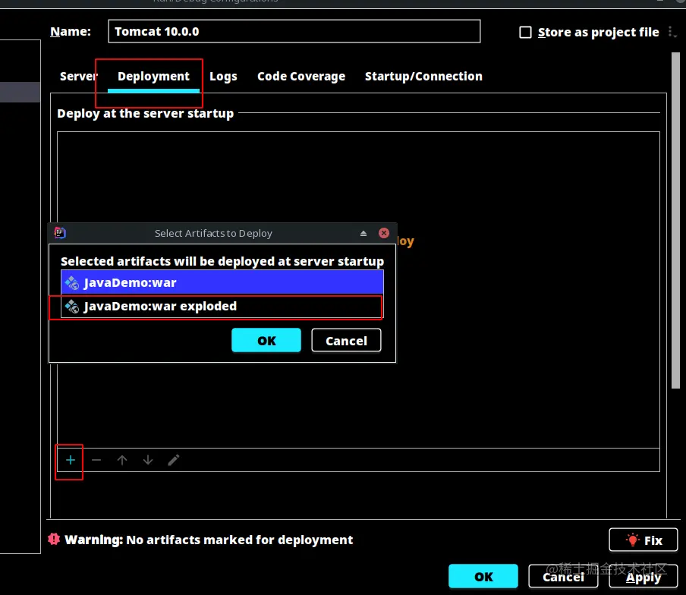Select the JavaDemo:war artifact row
Image resolution: width=686 pixels, height=595 pixels.
tap(222, 282)
